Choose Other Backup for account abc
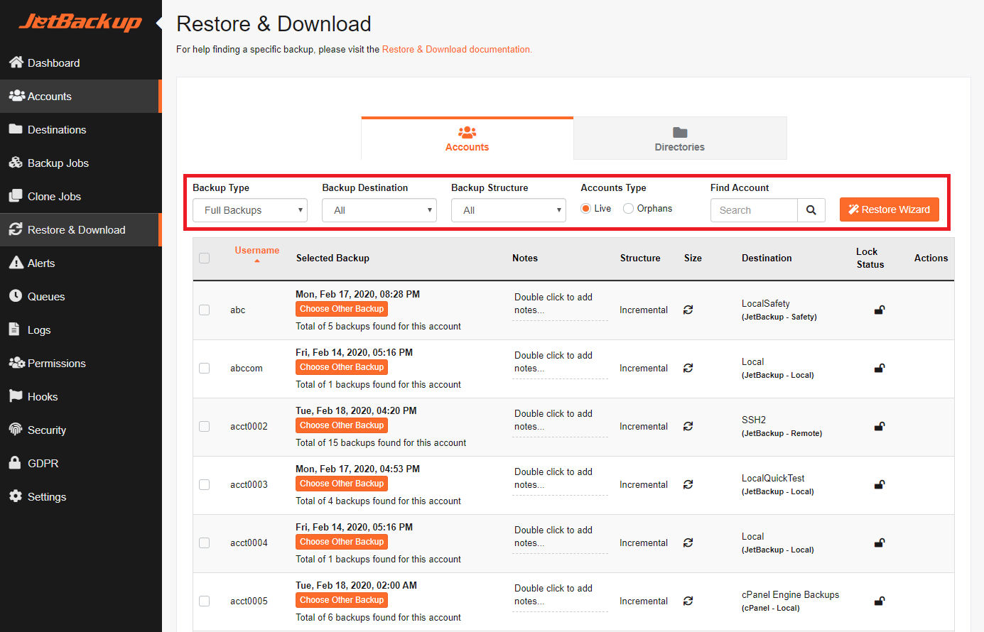Screen dimensions: 984x632 click(342, 309)
